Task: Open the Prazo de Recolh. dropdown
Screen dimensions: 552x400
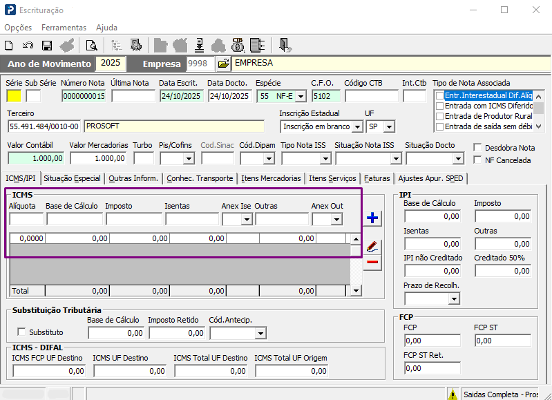Action: click(x=454, y=298)
